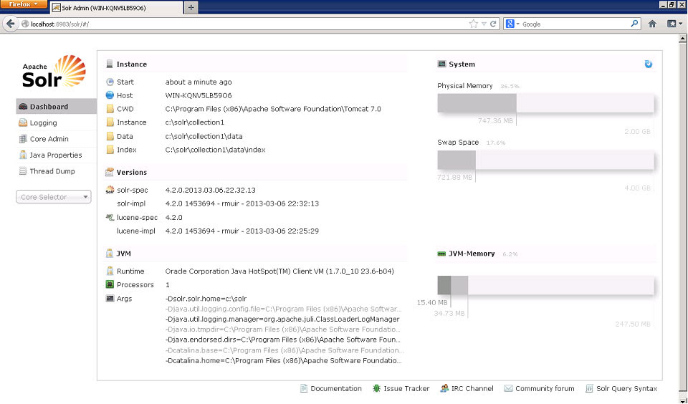Viewport: 688px width, 404px height.
Task: Open the Firefox application menu
Action: coord(24,4)
